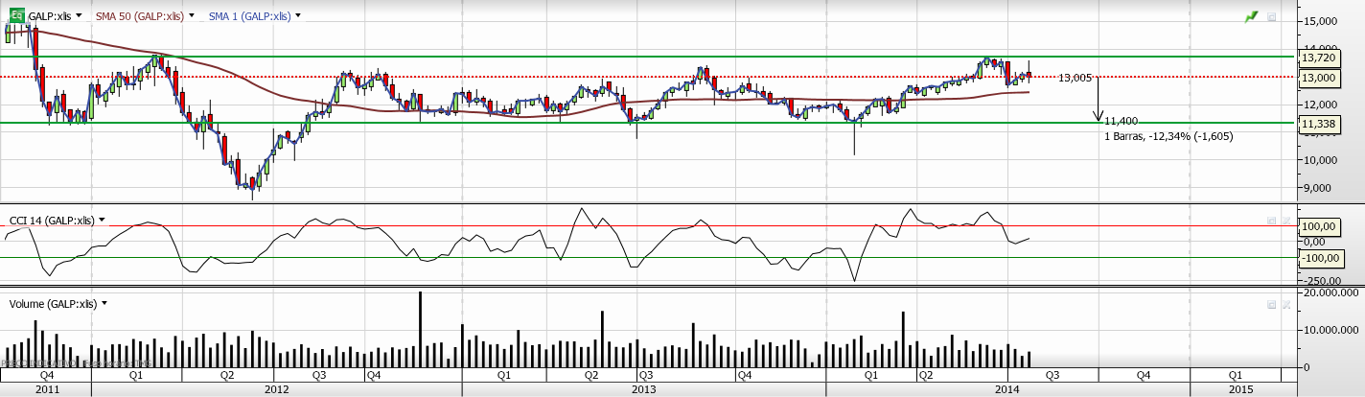
Task: Click the 2013 year label on time axis
Action: click(643, 389)
